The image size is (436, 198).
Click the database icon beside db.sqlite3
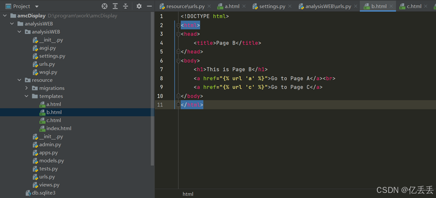(28, 193)
